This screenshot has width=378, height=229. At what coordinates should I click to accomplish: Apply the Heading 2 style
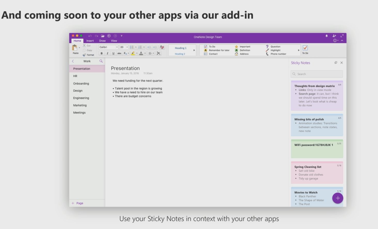[x=180, y=54]
